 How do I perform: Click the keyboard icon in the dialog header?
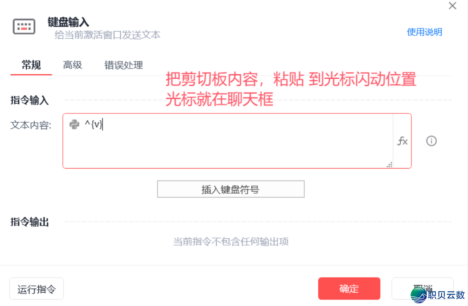(x=24, y=26)
